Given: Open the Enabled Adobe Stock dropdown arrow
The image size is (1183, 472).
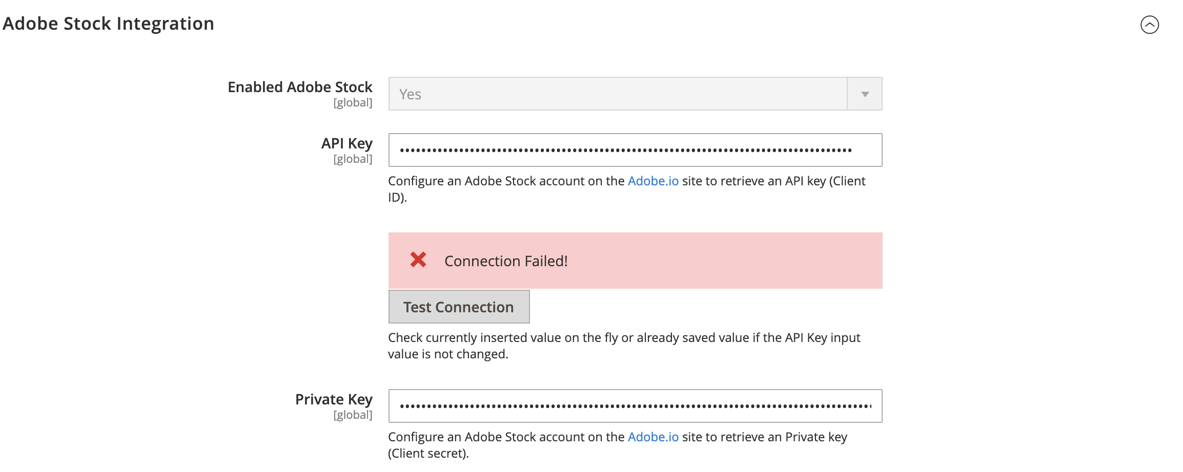Looking at the screenshot, I should [x=865, y=94].
